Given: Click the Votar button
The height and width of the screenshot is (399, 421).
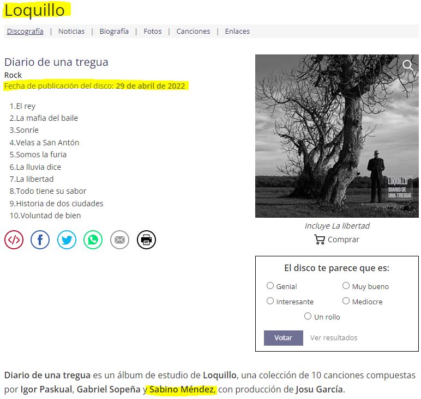Looking at the screenshot, I should [283, 338].
